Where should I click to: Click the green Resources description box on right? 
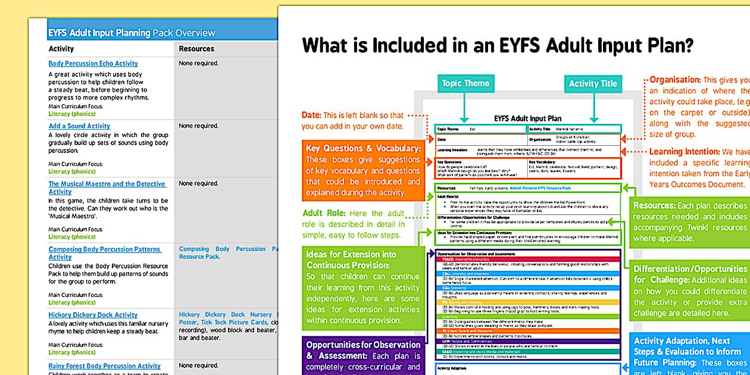(689, 221)
